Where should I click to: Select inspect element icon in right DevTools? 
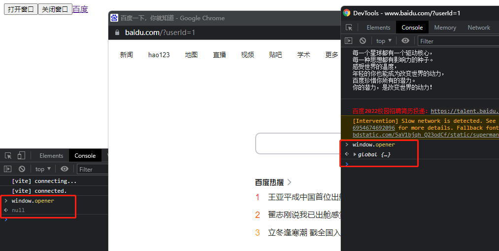pyautogui.click(x=349, y=28)
